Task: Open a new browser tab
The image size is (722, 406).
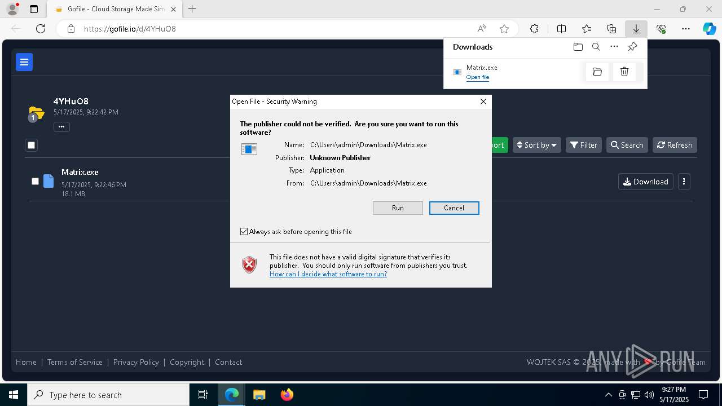Action: coord(192,9)
